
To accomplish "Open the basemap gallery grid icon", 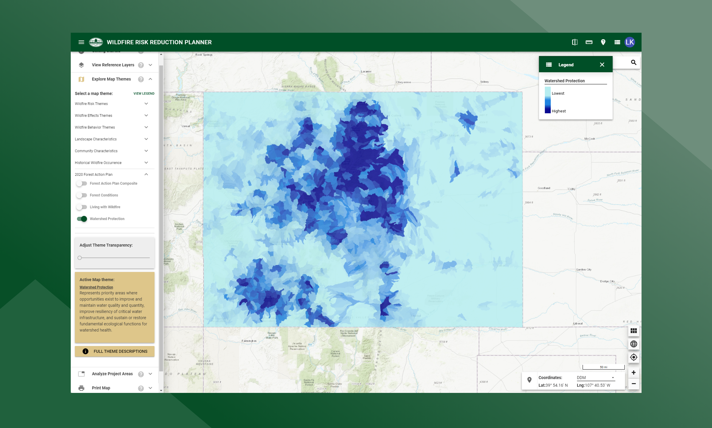I will pyautogui.click(x=633, y=331).
